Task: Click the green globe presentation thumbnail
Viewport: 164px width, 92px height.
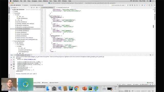Action: click(x=26, y=84)
